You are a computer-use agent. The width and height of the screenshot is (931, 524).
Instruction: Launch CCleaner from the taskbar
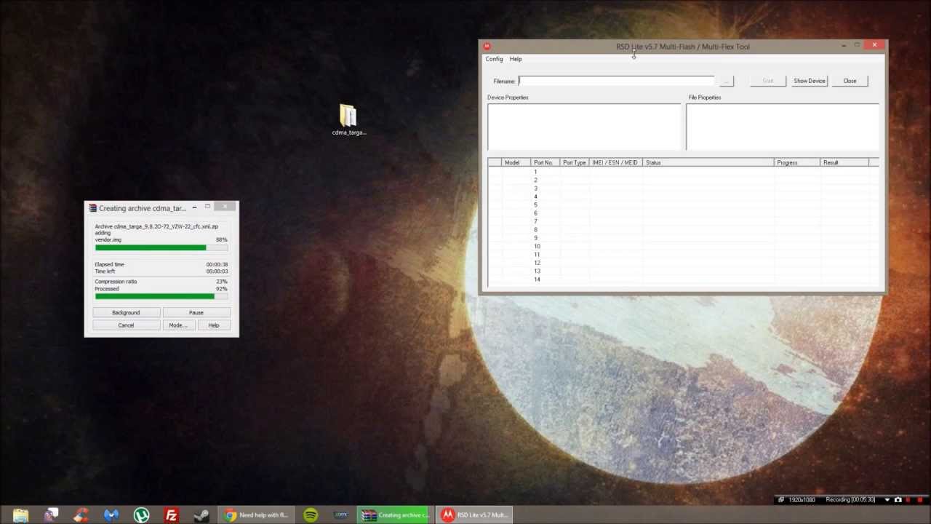pyautogui.click(x=81, y=515)
